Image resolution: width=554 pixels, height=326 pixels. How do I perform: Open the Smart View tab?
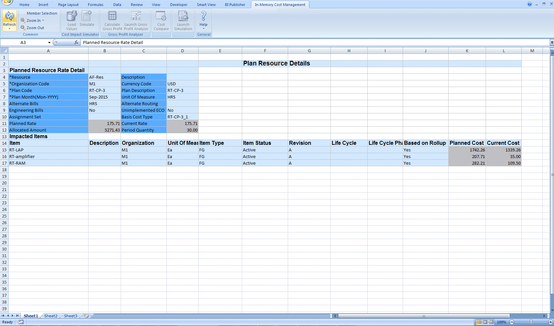pos(206,5)
